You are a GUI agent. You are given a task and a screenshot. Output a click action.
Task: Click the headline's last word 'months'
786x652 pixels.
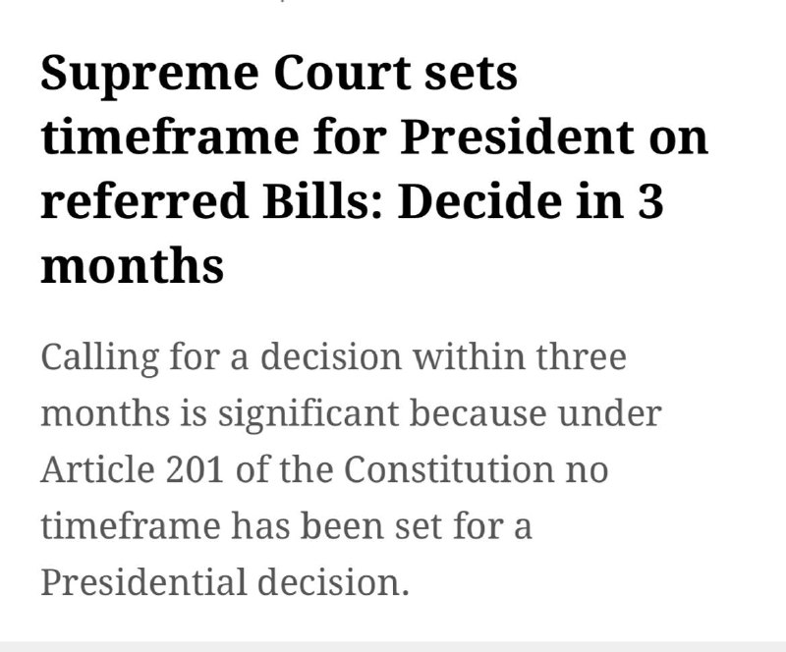pos(132,265)
